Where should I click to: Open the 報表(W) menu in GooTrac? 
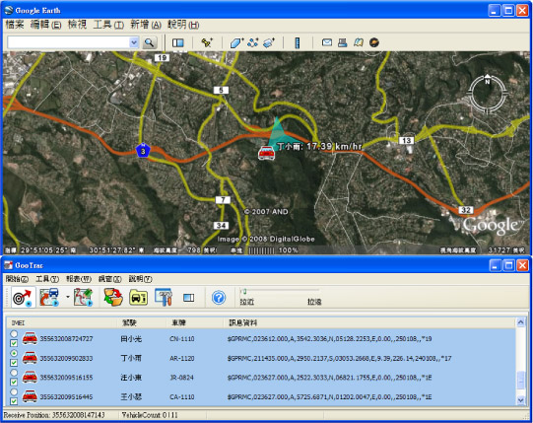tap(79, 279)
